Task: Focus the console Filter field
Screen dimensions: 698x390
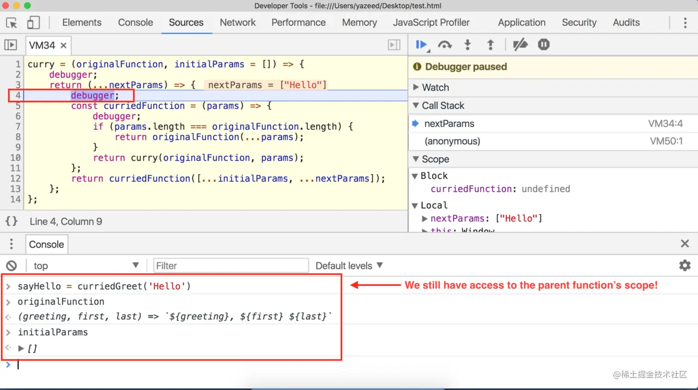Action: click(x=231, y=266)
